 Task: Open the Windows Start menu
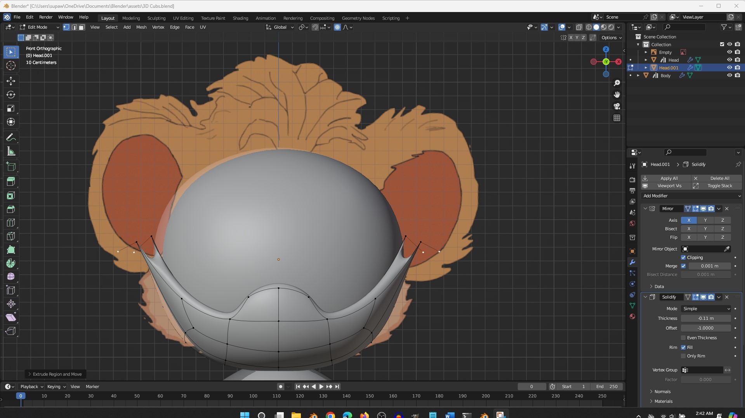pyautogui.click(x=245, y=415)
